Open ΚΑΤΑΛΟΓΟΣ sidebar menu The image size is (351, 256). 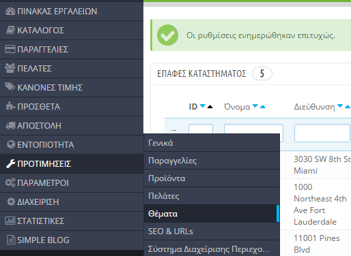click(x=72, y=31)
